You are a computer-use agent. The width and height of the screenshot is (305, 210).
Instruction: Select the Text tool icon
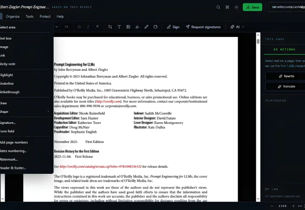(119, 27)
